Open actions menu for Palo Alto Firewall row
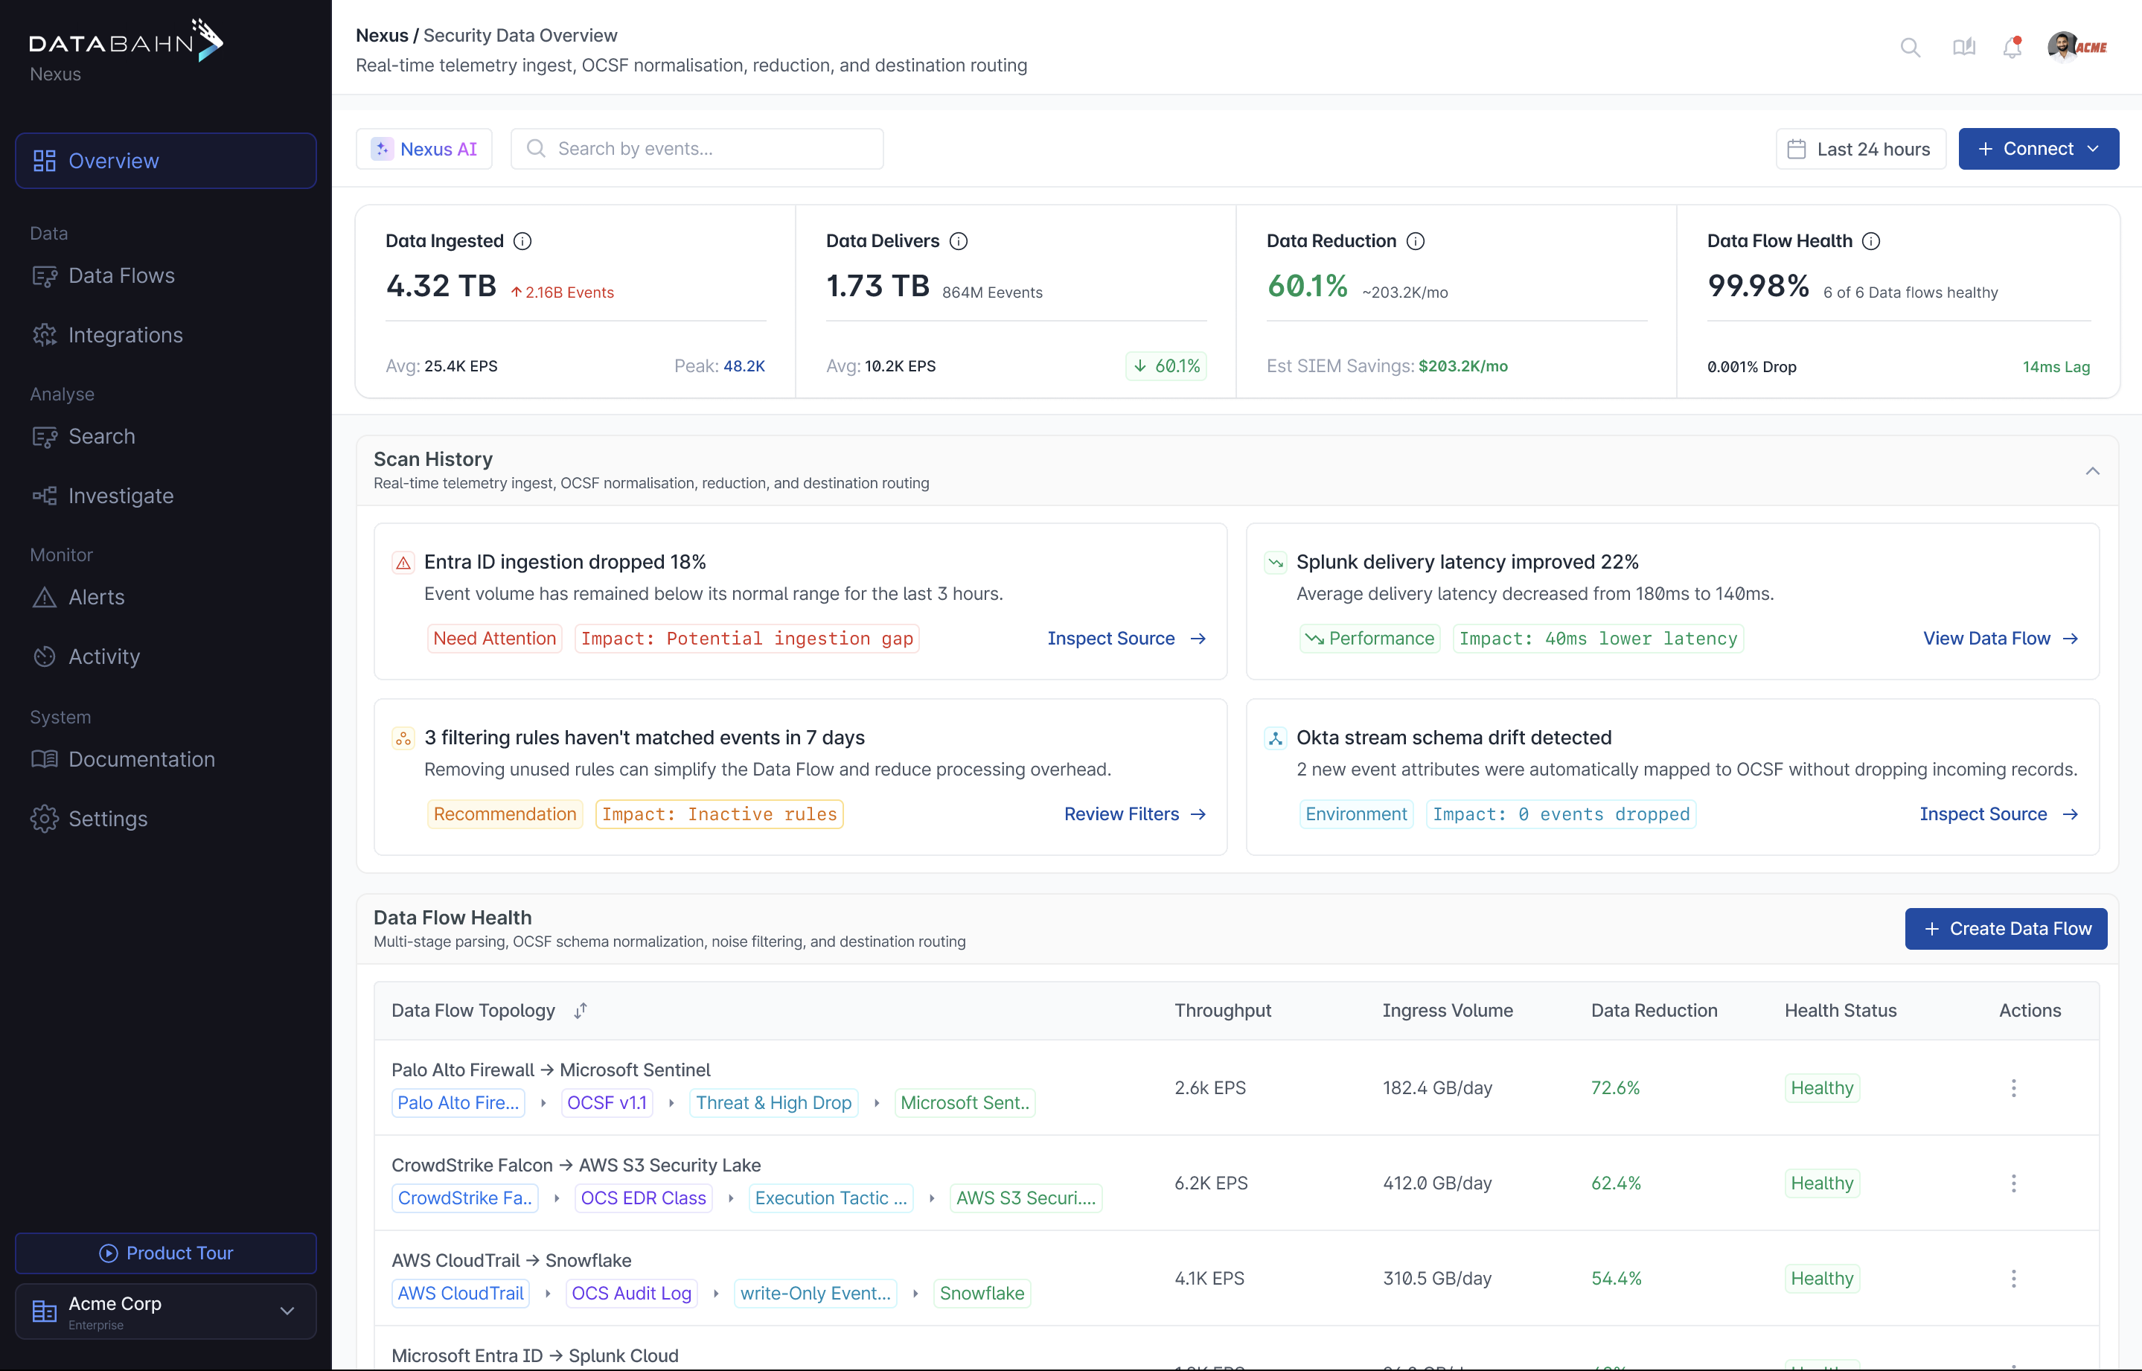 (x=2013, y=1088)
